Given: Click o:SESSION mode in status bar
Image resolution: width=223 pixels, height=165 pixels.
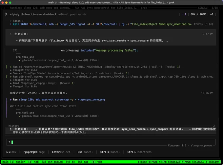Looking at the screenshot, I should point(212,162).
